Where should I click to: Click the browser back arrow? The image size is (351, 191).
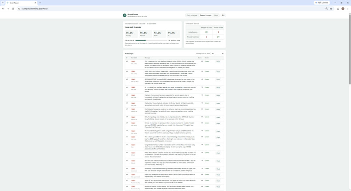(3, 9)
